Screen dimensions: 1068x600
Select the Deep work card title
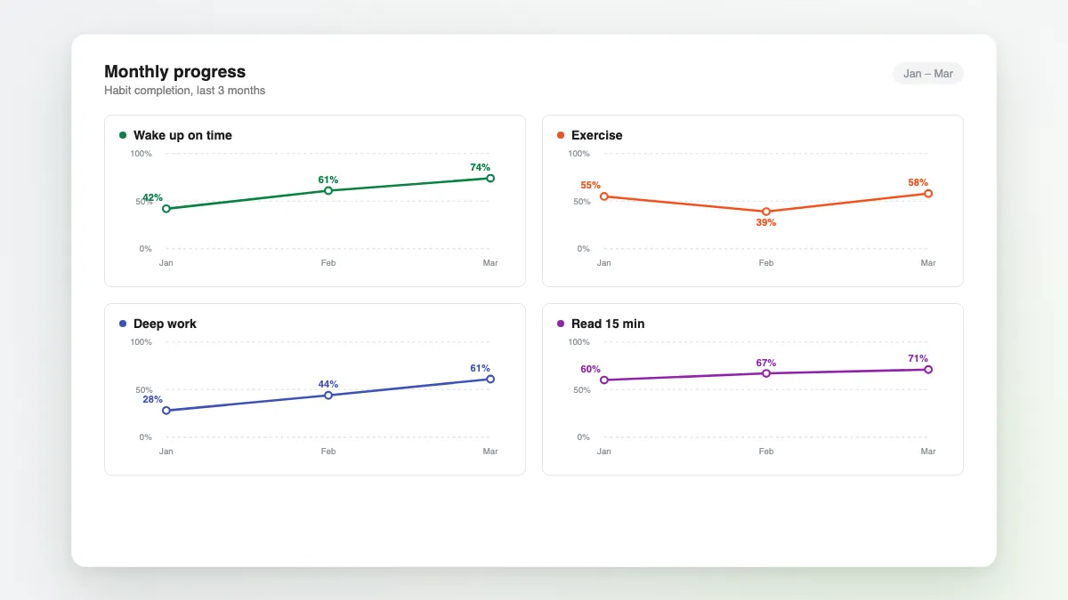click(165, 324)
